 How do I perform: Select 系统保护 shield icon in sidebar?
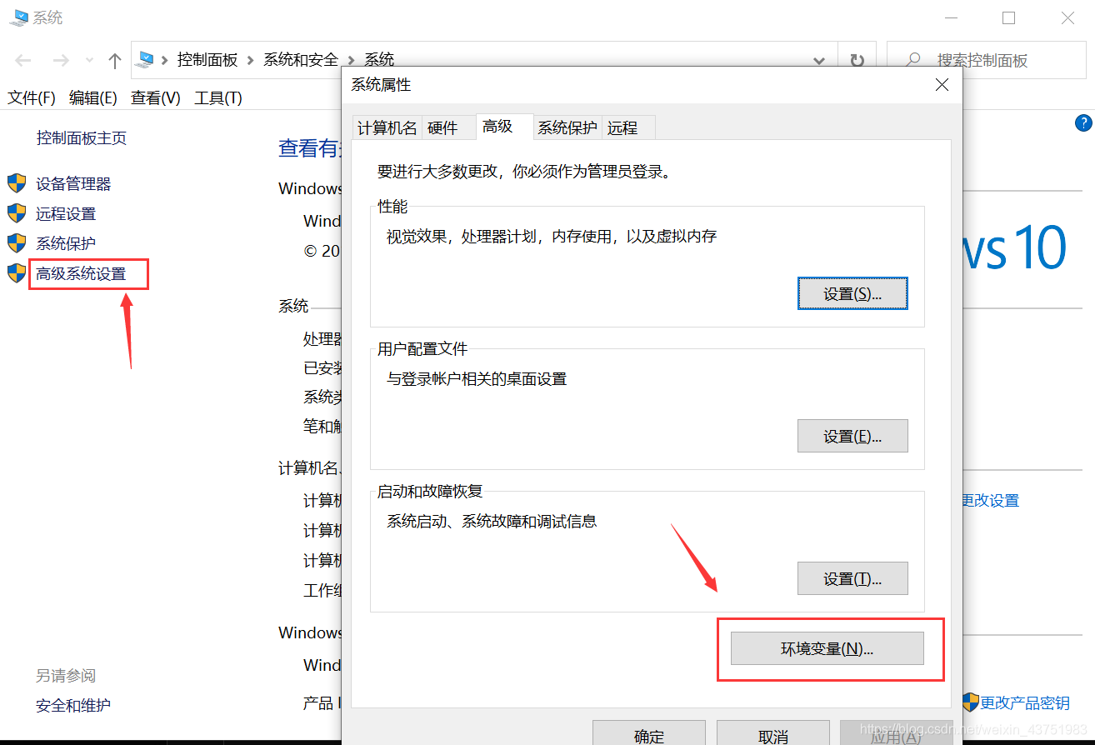17,243
